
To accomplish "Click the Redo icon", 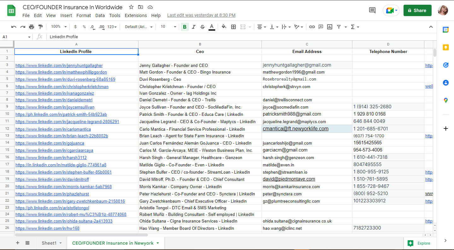I will [23, 27].
